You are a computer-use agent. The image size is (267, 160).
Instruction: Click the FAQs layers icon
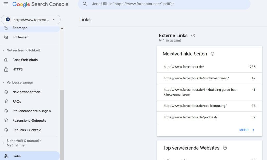click(x=6, y=101)
